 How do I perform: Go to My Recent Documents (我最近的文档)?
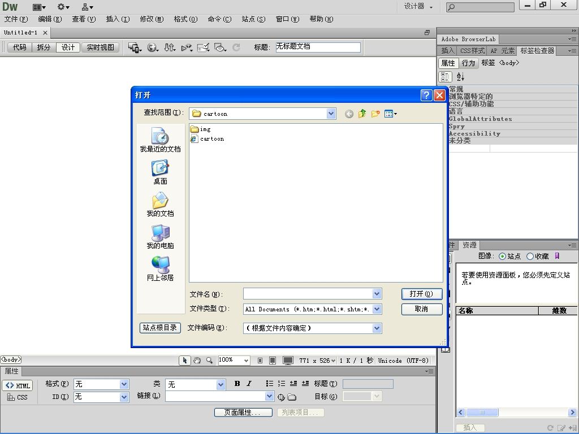[x=160, y=140]
